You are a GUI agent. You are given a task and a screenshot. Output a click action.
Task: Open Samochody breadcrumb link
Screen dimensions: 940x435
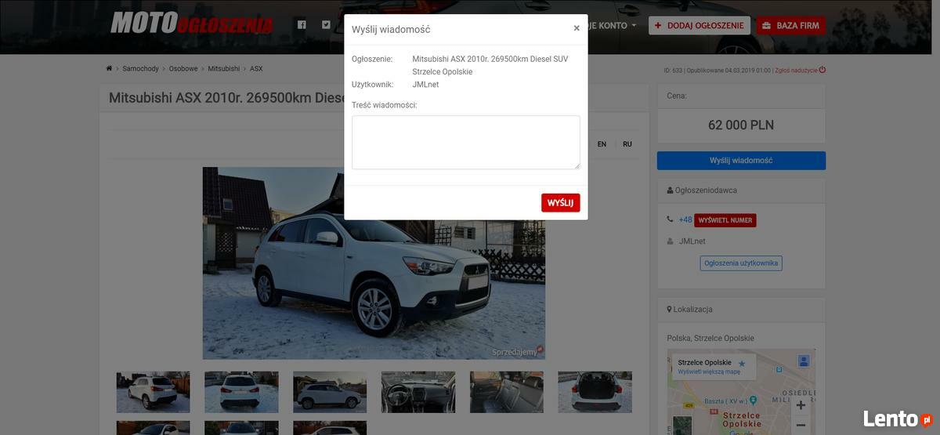(140, 69)
